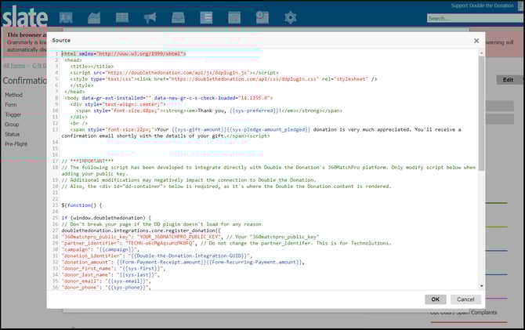The height and width of the screenshot is (330, 525).
Task: Open the Queries icon in top navigation
Action: click(262, 16)
